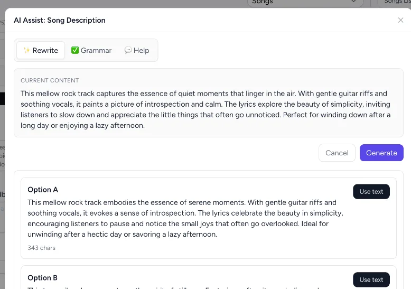
Task: Select the Help tab
Action: pyautogui.click(x=137, y=51)
